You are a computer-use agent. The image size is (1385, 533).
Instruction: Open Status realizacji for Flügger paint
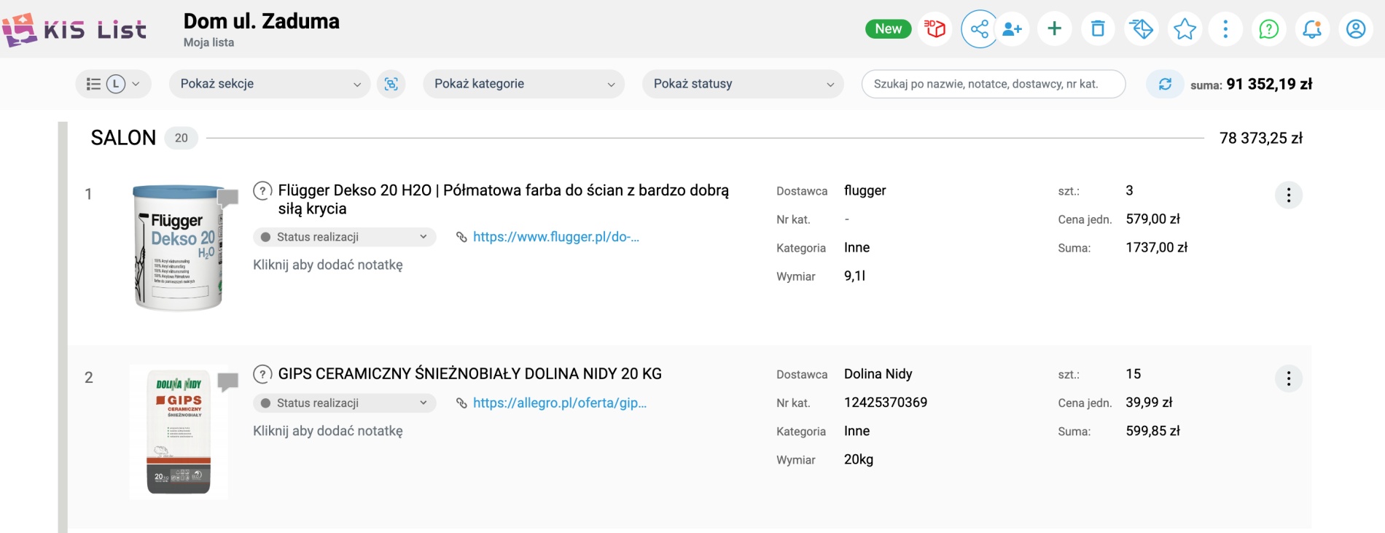click(x=344, y=237)
